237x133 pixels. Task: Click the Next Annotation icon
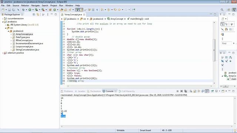[102, 10]
